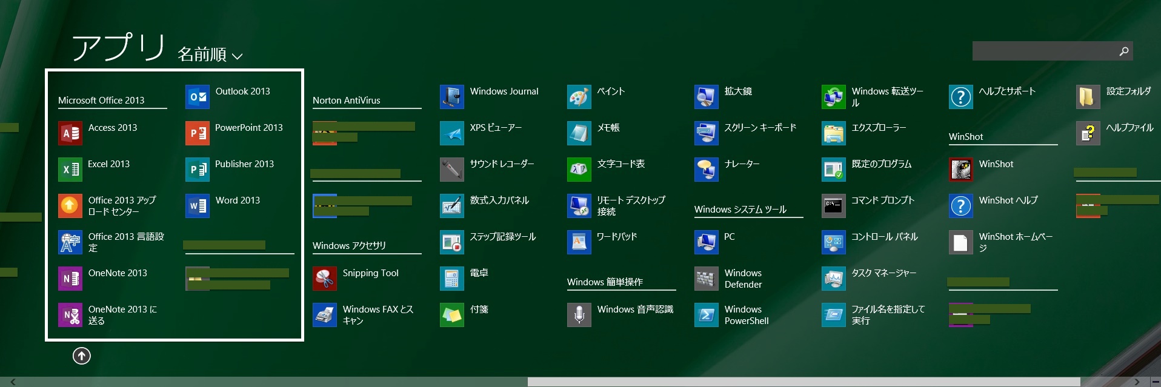Viewport: 1161px width, 387px height.
Task: Select the Windows 簡単操作 group header
Action: 605,282
